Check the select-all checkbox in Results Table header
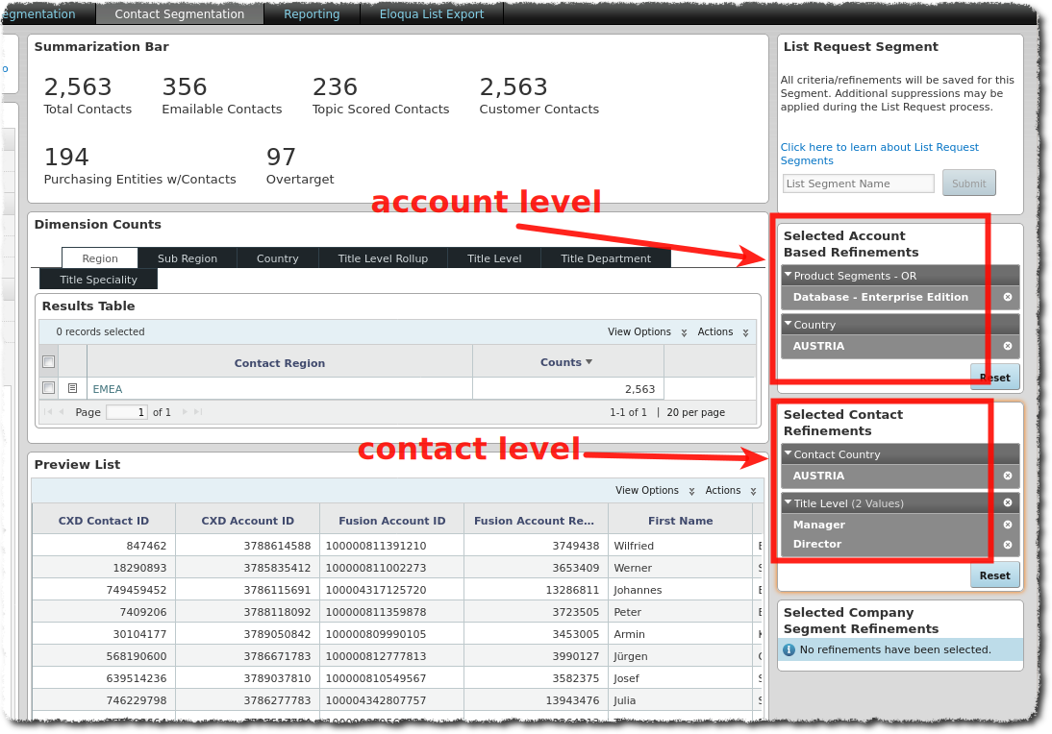Screen dimensions: 1052x734 49,362
